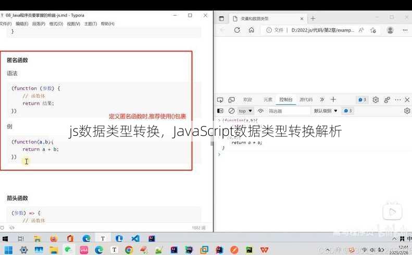
Task: Click the 匿名函数 heading
Action: [17, 60]
